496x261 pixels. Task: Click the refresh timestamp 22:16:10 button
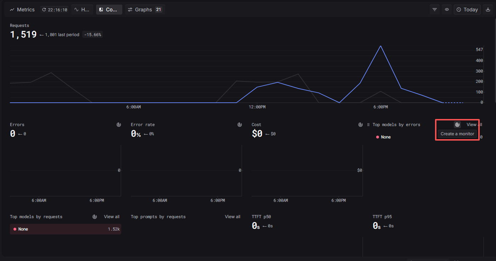pos(55,10)
